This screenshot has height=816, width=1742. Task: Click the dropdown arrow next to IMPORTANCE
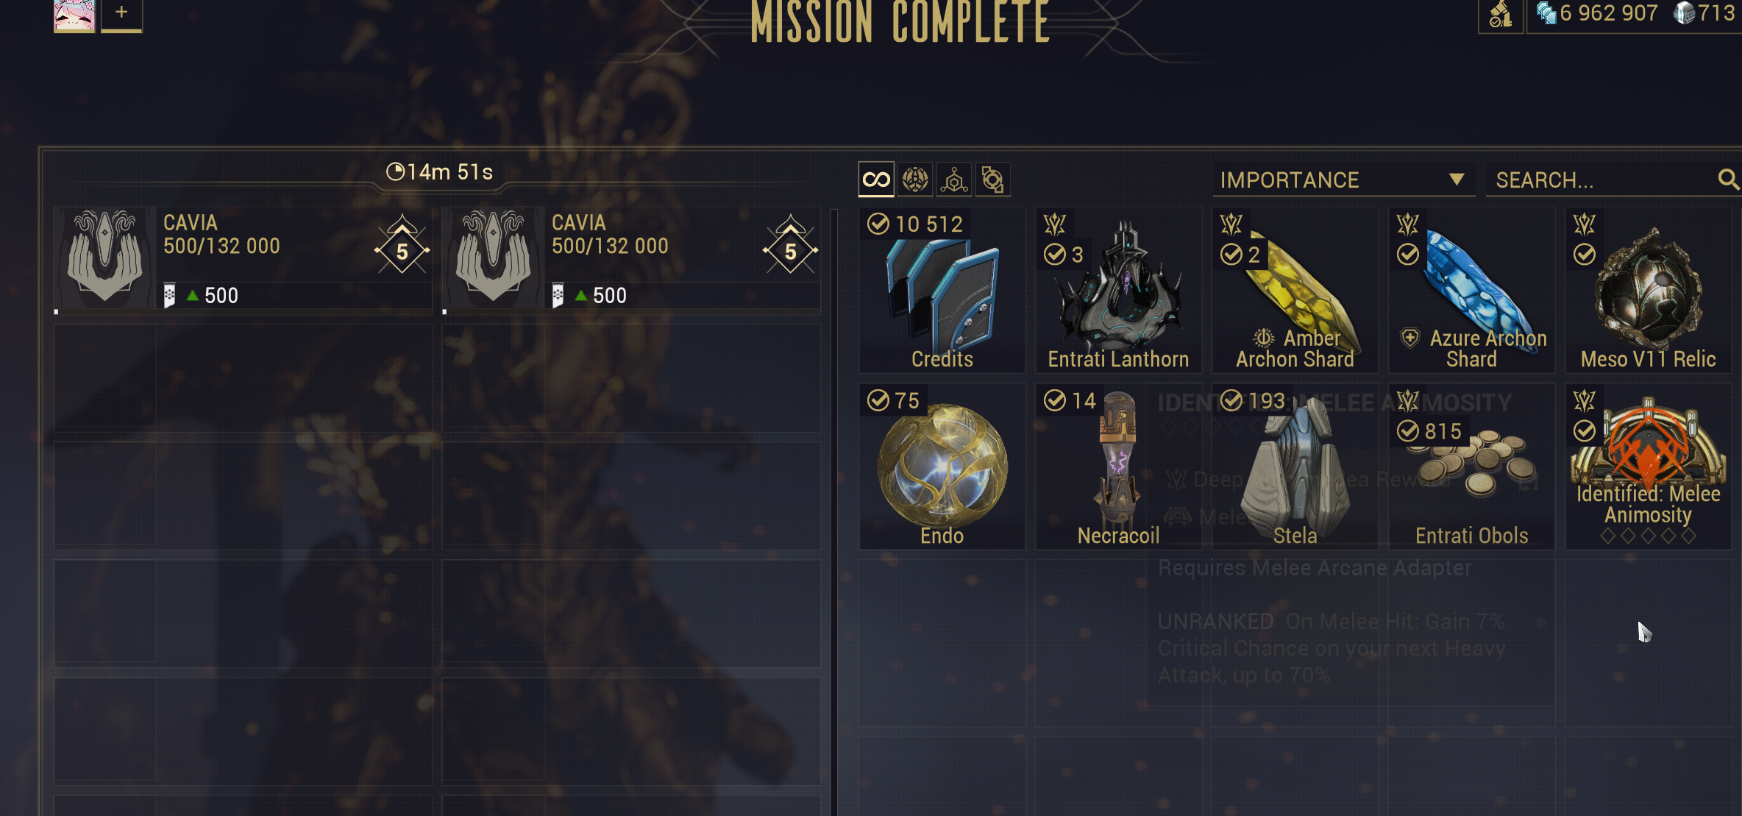(x=1456, y=180)
